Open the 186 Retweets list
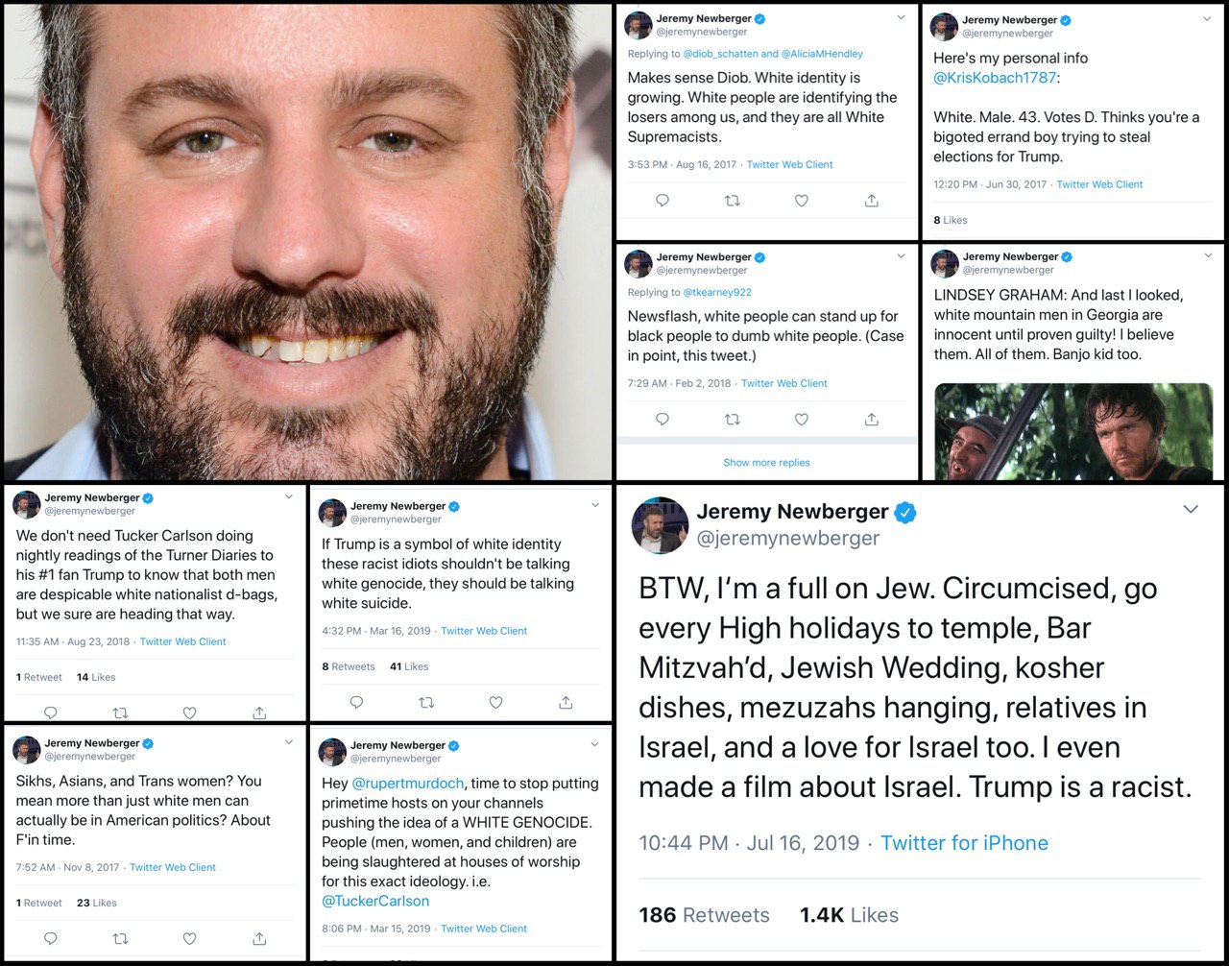The image size is (1229, 966). pos(704,915)
